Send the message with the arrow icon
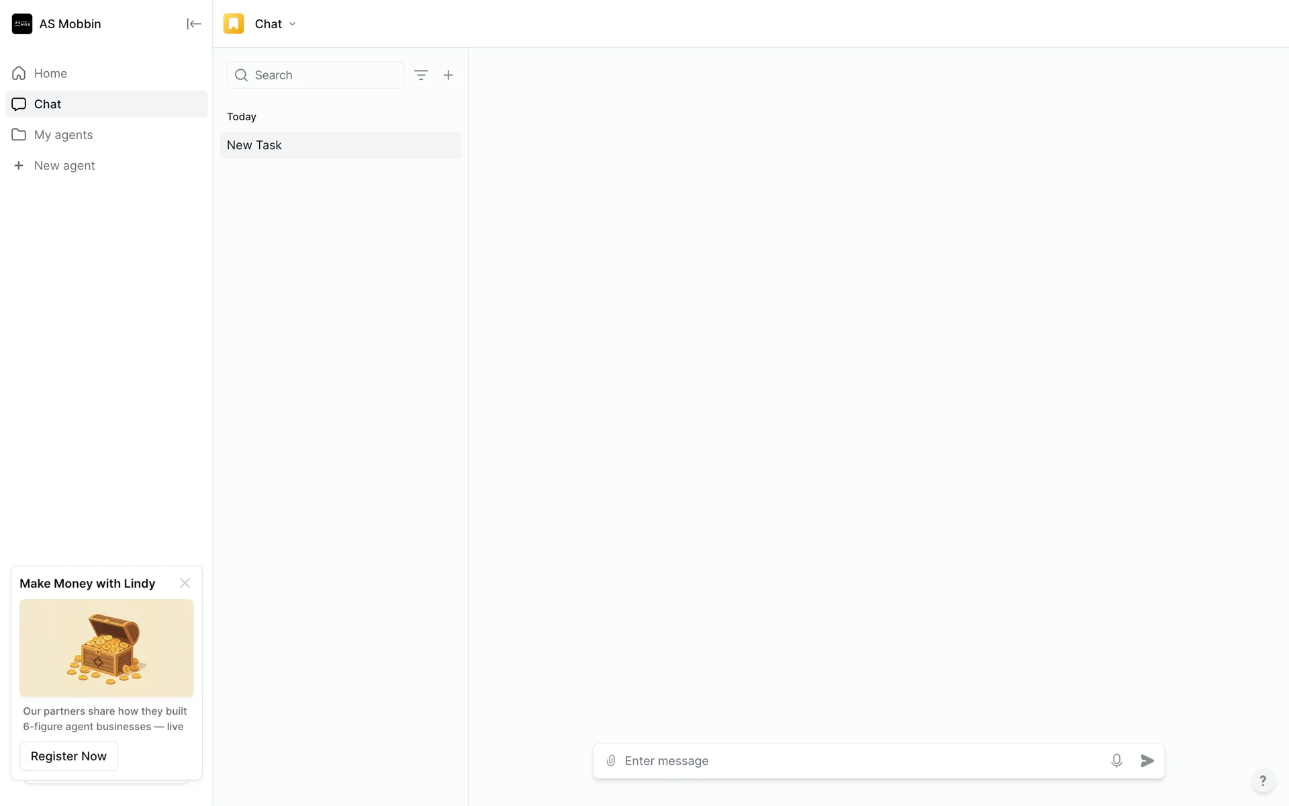The width and height of the screenshot is (1289, 806). (1147, 760)
